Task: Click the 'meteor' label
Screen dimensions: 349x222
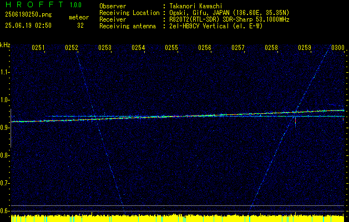Action: pyautogui.click(x=79, y=17)
